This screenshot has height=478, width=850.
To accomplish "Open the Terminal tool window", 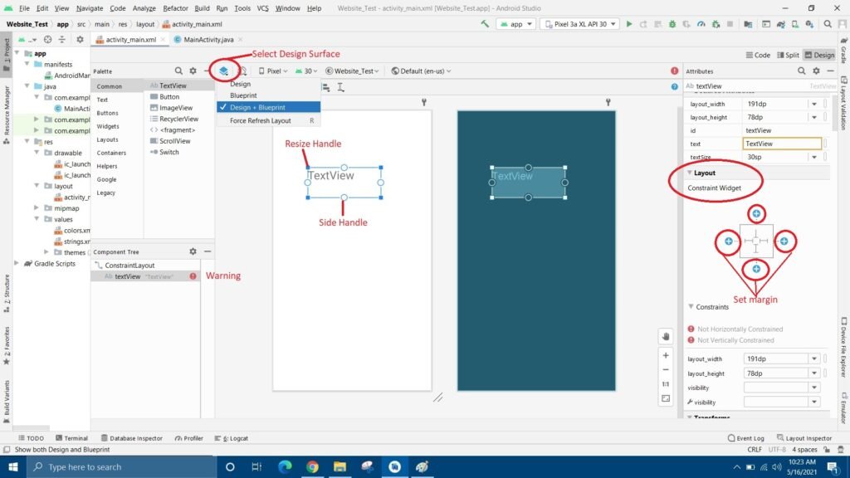I will [71, 438].
